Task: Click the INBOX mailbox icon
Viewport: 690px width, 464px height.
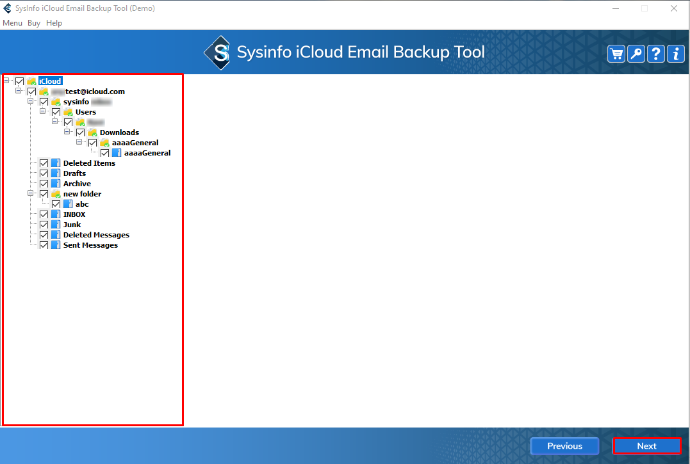Action: [x=56, y=214]
